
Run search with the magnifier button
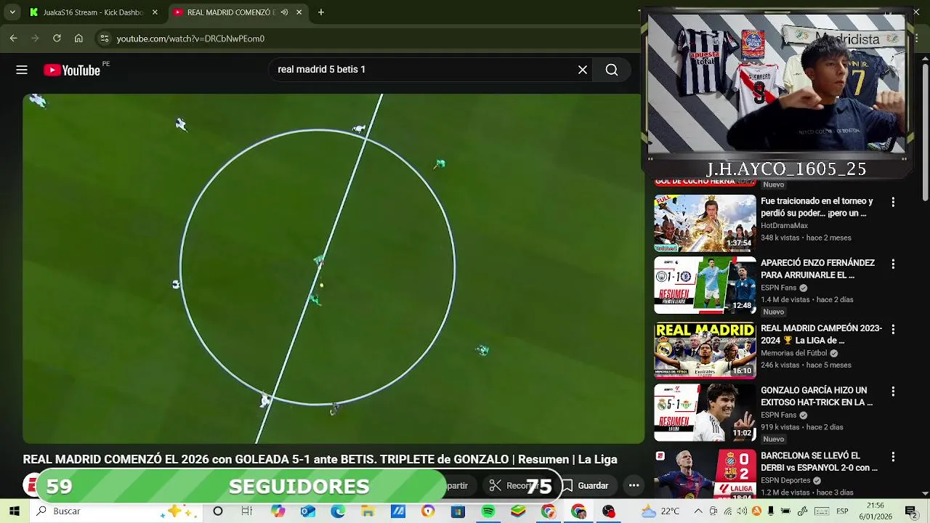click(x=612, y=70)
